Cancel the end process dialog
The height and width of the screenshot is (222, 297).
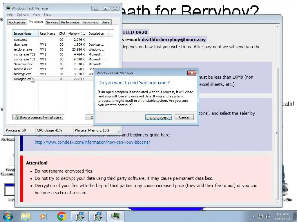pyautogui.click(x=184, y=117)
